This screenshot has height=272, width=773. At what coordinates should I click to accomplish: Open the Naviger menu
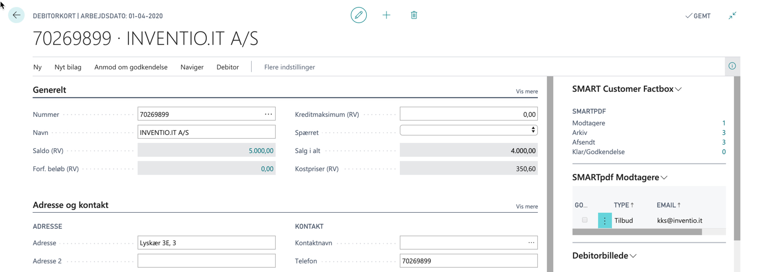(192, 67)
